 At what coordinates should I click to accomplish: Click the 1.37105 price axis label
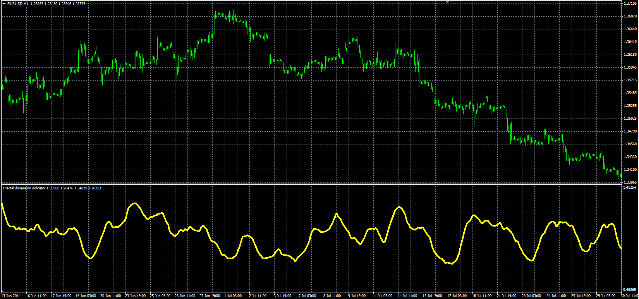click(630, 3)
